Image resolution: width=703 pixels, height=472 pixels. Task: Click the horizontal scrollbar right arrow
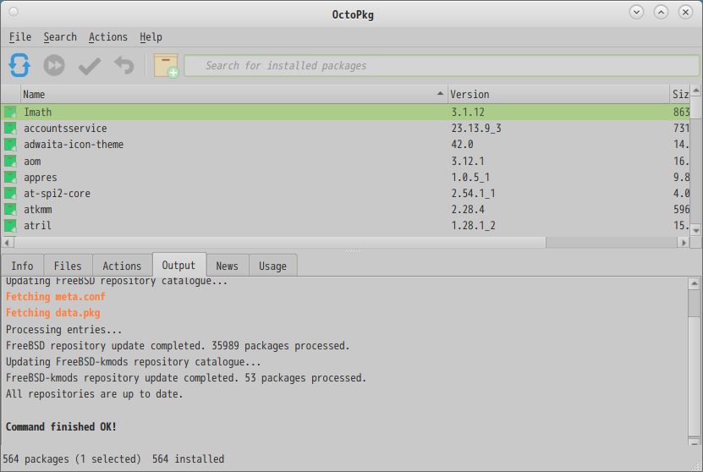click(x=684, y=243)
